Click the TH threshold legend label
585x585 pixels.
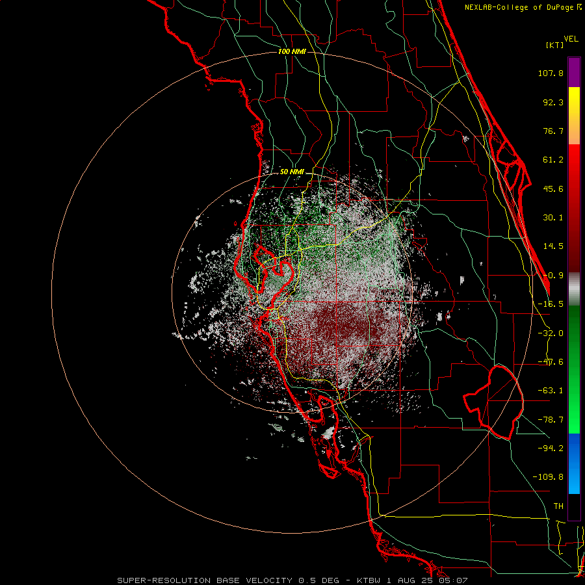(x=558, y=506)
